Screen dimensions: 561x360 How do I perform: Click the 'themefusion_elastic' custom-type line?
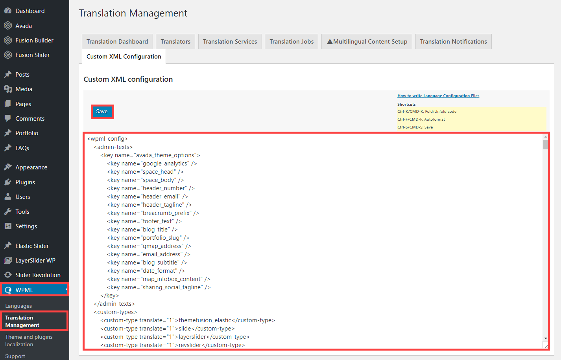pos(188,320)
